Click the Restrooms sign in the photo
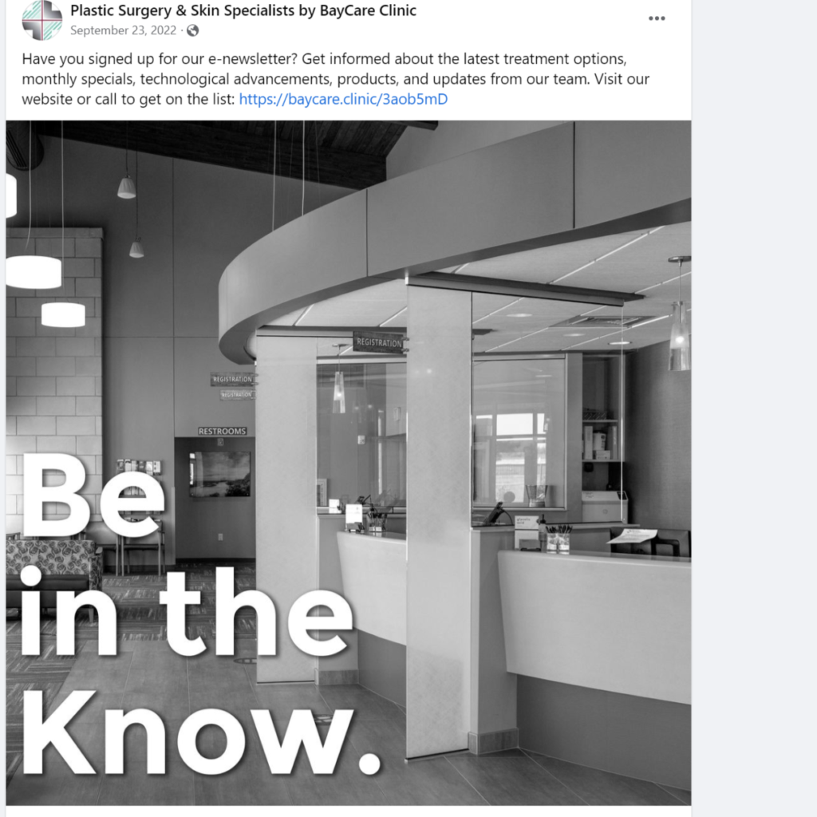The image size is (817, 817). [222, 431]
